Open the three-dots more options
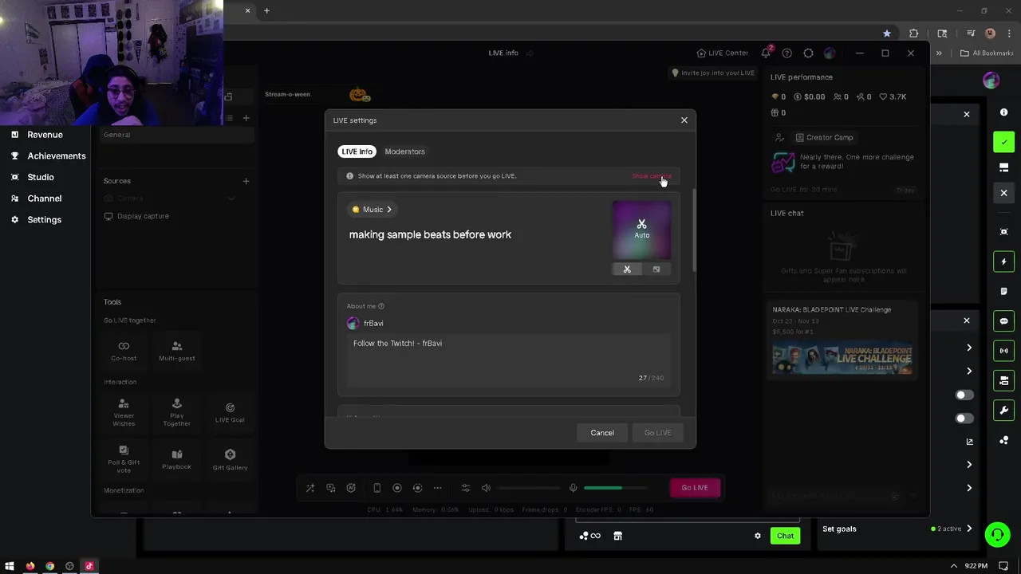Screen dimensions: 1021x574 (437, 488)
